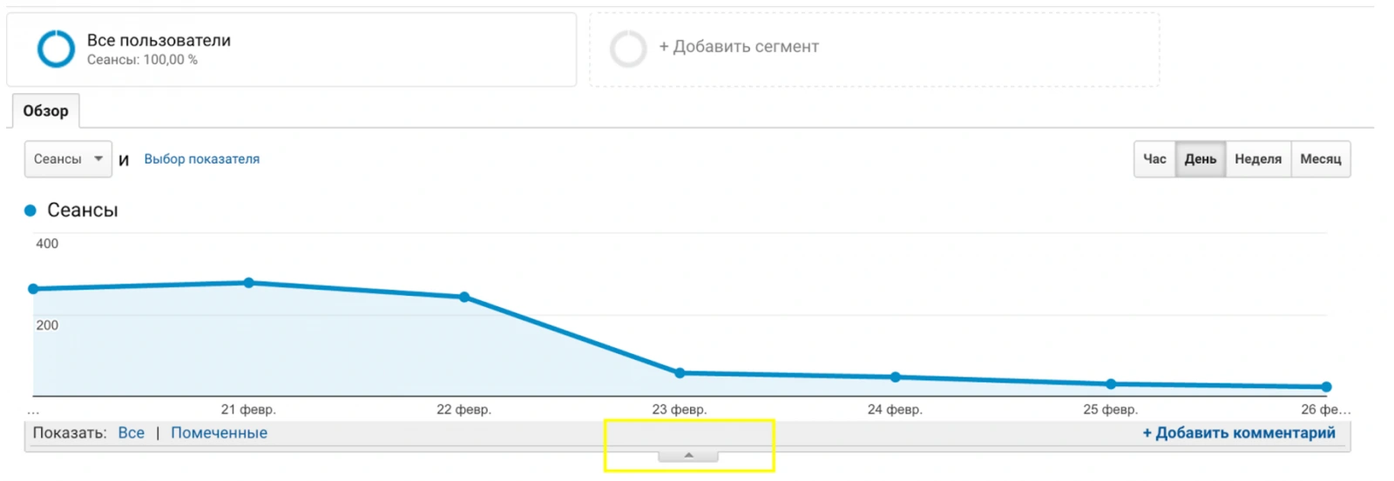The width and height of the screenshot is (1394, 481).
Task: Select the Все пользователи segment box
Action: click(291, 49)
